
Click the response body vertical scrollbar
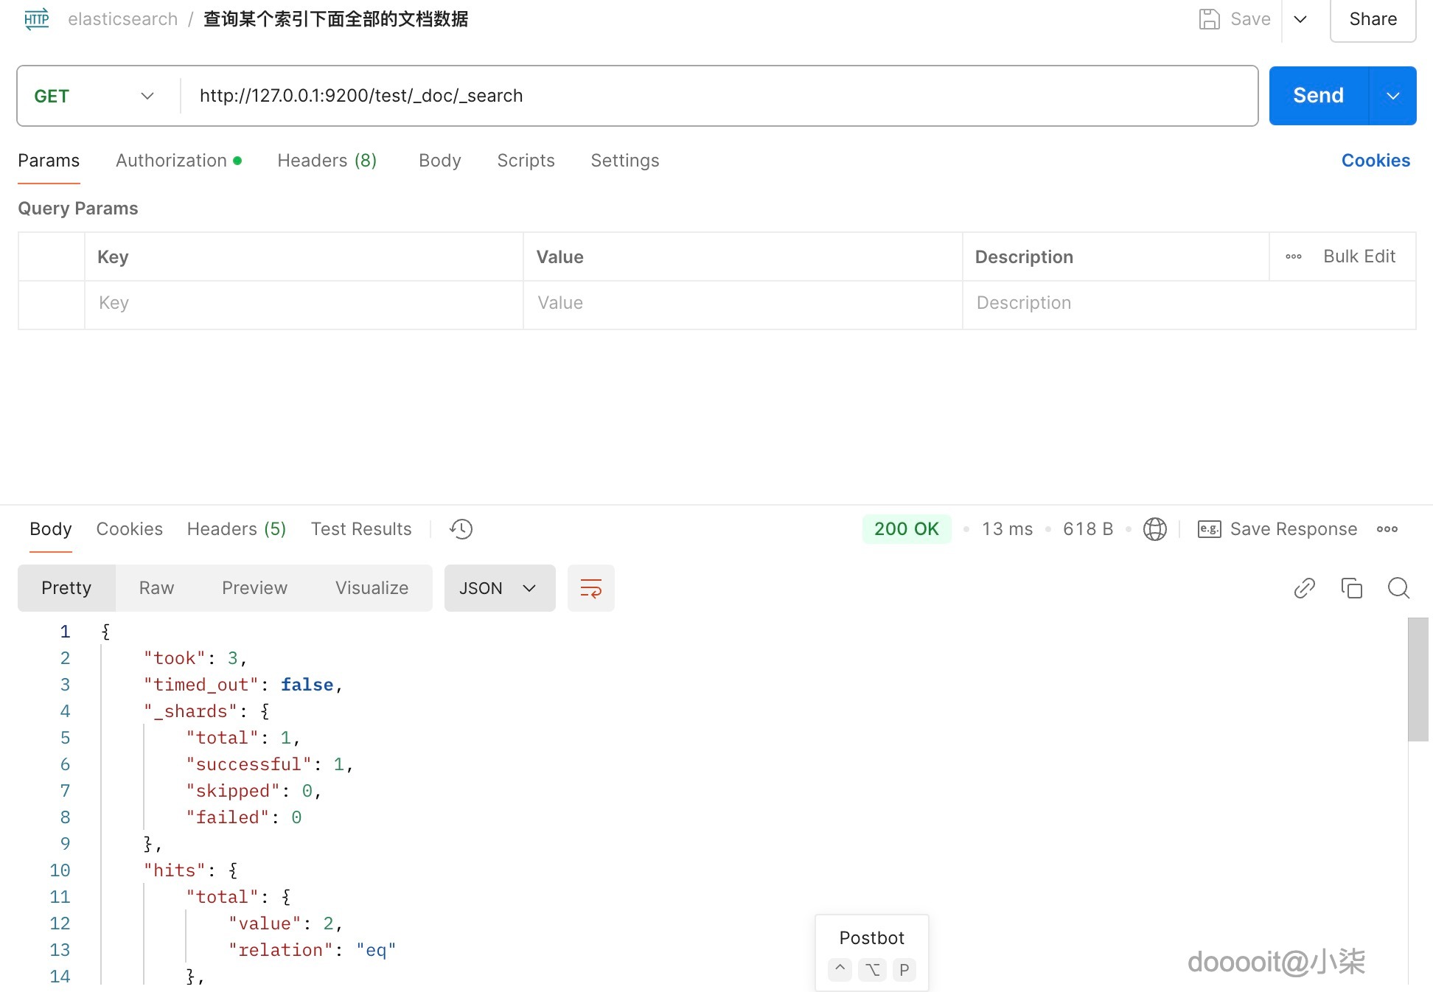(1418, 679)
